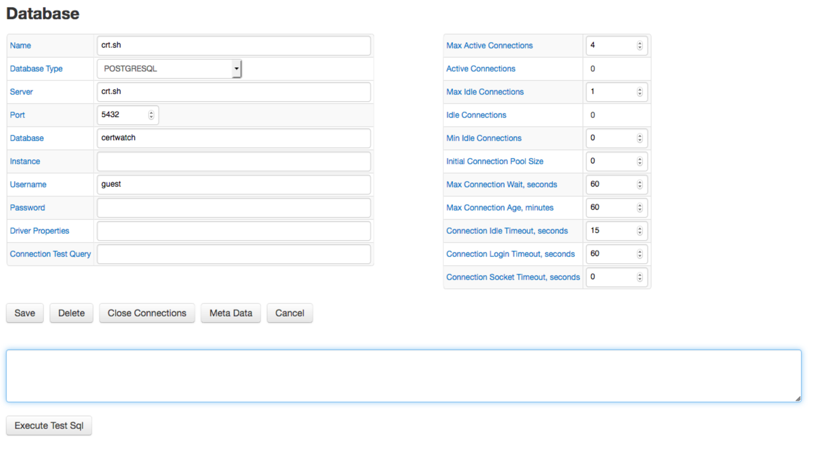Screen dimensions: 815x452
Task: Focus the Name input field
Action: pos(234,46)
